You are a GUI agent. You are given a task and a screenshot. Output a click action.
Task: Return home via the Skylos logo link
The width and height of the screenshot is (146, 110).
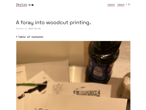(x=22, y=5)
